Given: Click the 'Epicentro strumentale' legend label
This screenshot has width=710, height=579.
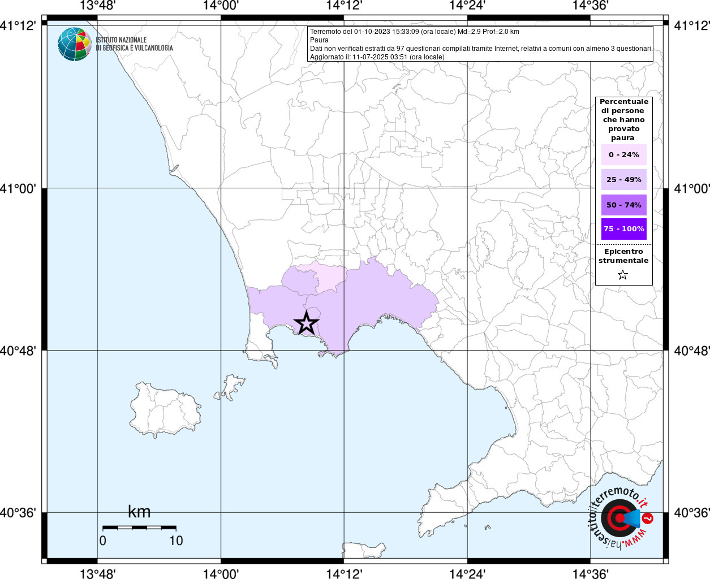Looking at the screenshot, I should point(623,256).
